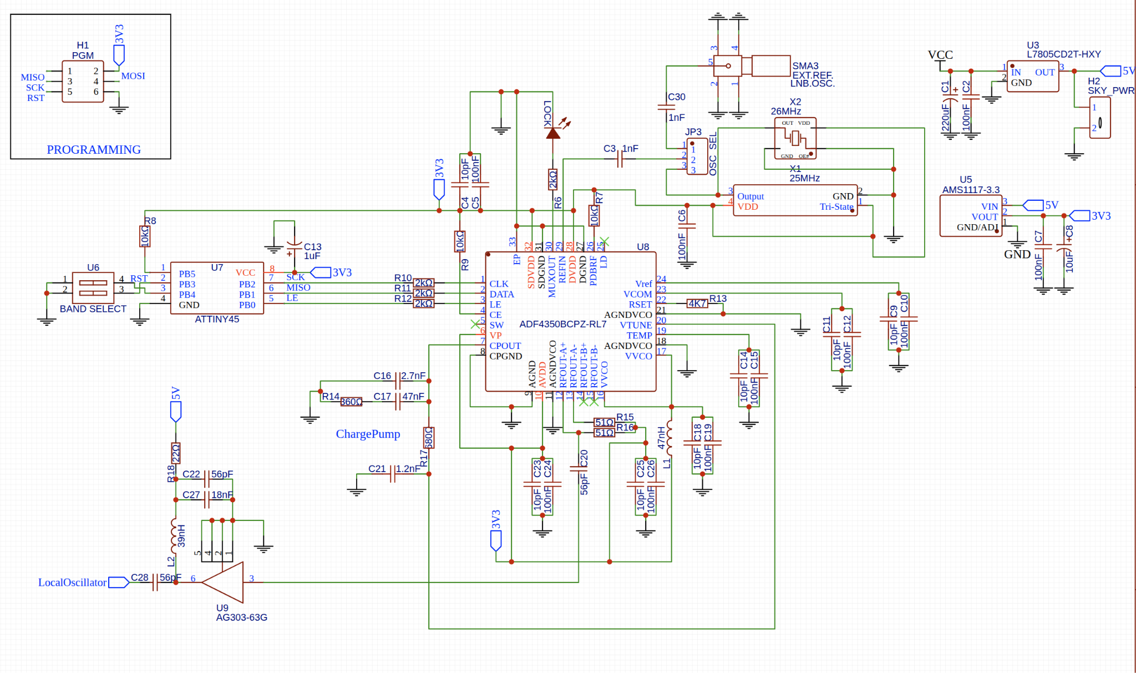This screenshot has height=673, width=1136.
Task: Click the U6 BAND SELECT switch symbol
Action: coord(93,287)
